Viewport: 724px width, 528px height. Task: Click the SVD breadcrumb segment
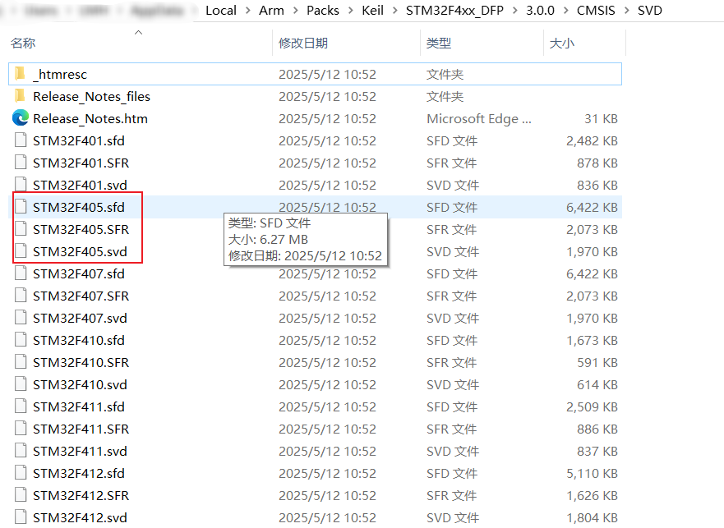click(x=650, y=11)
